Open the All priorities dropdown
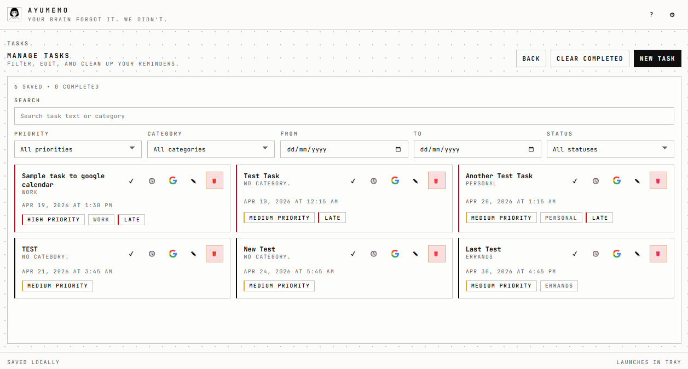Viewport: 688px width, 369px height. coord(78,149)
